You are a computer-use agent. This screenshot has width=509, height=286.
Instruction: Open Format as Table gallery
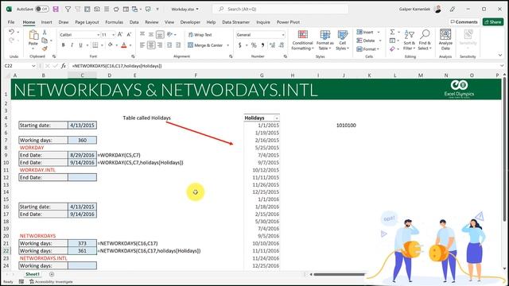pyautogui.click(x=324, y=40)
